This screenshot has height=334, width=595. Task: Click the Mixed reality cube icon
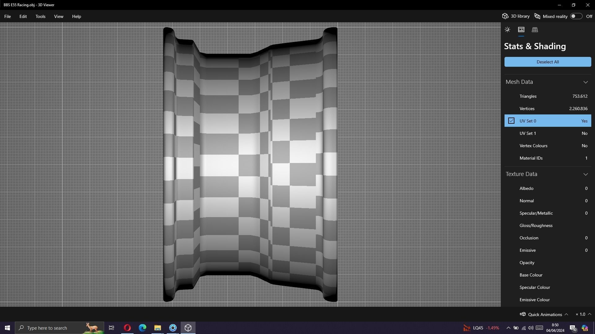pyautogui.click(x=538, y=16)
